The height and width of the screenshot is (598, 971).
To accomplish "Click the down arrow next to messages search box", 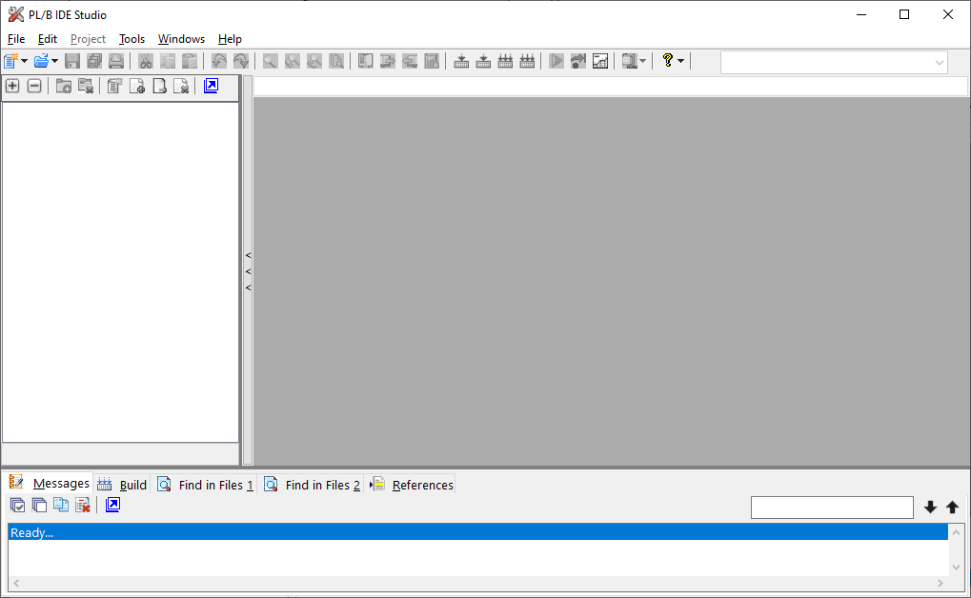I will pos(931,508).
